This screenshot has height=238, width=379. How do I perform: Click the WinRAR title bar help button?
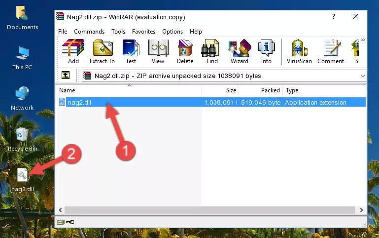point(334,16)
